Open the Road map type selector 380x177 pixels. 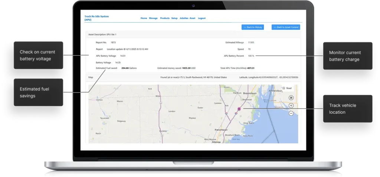point(287,88)
